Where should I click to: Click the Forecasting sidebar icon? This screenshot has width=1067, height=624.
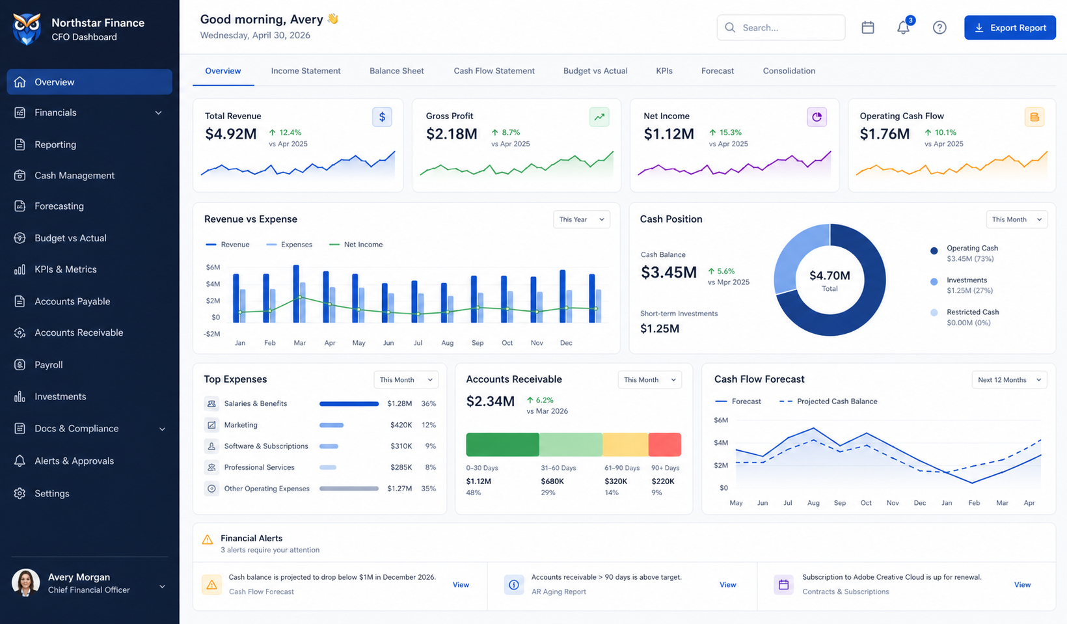point(20,206)
